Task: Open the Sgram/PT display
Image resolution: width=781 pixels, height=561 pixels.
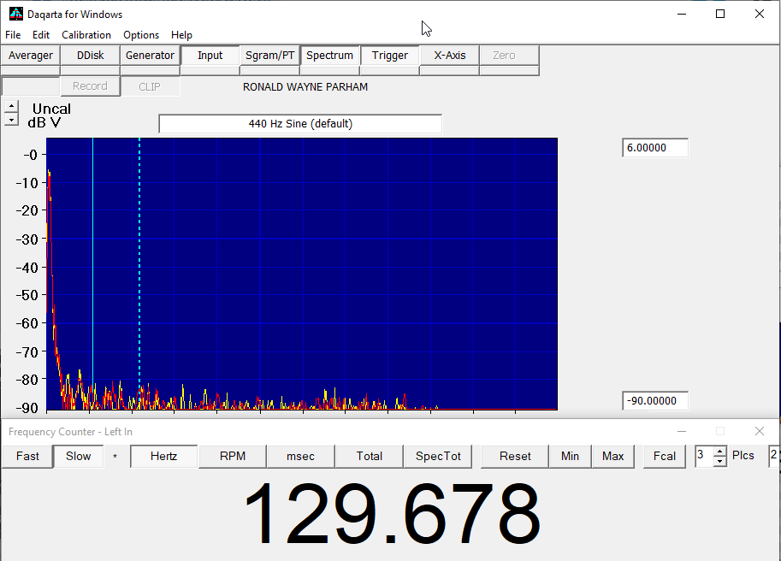Action: tap(269, 56)
